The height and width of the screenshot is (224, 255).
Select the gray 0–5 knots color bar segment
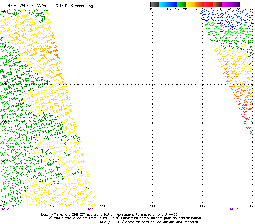coord(154,4)
